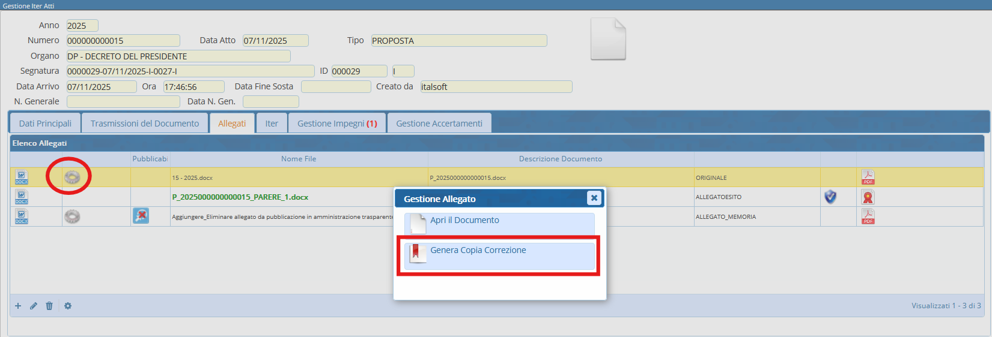Click the DOCX icon of the PARERE_1 row
The image size is (992, 337).
pyautogui.click(x=22, y=197)
